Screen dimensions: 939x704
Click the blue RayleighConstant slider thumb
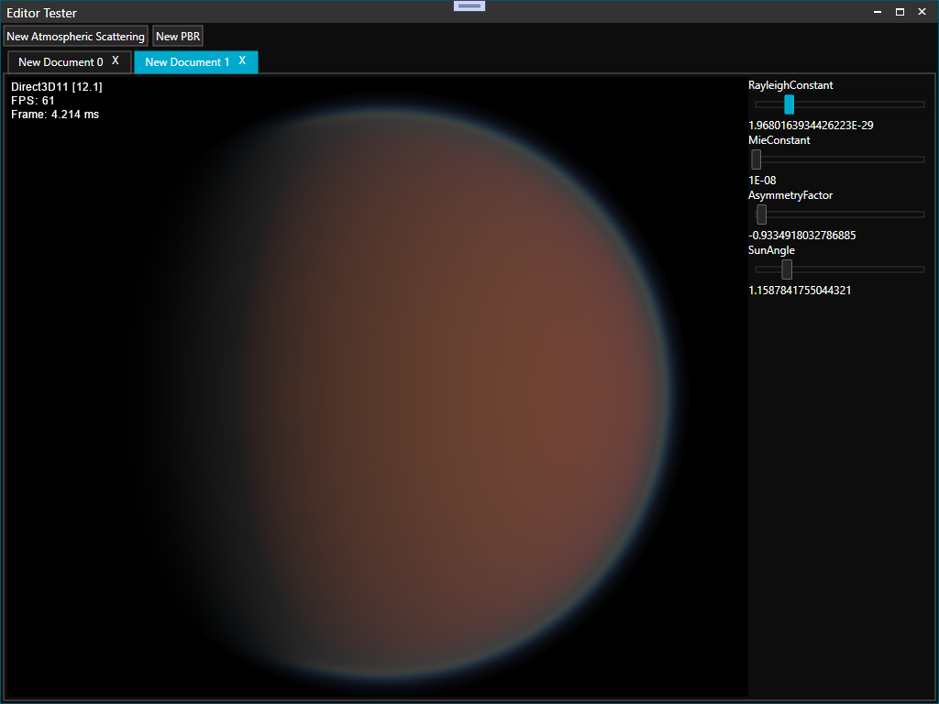789,104
